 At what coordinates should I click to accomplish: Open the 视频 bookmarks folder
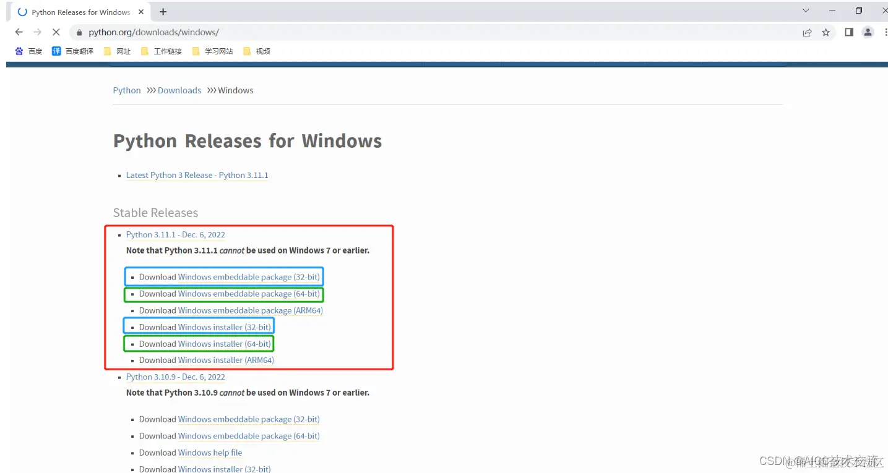click(x=257, y=51)
